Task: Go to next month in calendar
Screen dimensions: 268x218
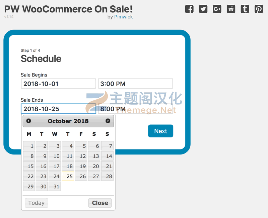Action: (x=108, y=121)
